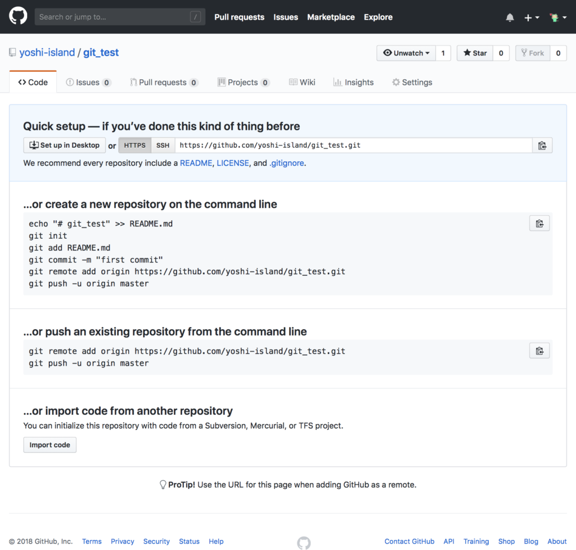Open the Insights tab

(353, 82)
